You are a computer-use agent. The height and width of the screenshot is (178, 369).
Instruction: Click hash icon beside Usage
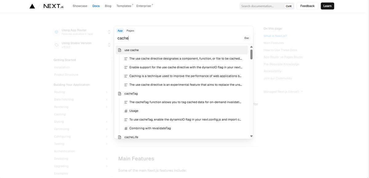tap(126, 111)
